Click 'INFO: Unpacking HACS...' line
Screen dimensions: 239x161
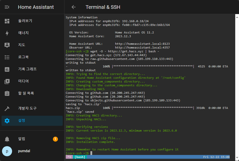(86, 119)
